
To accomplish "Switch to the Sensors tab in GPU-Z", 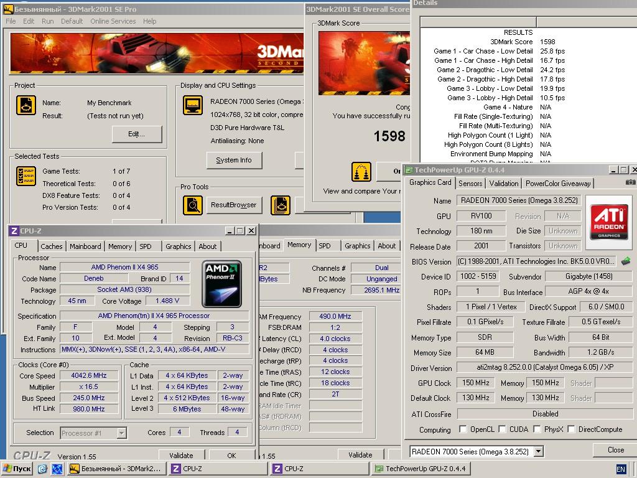I will click(x=470, y=184).
